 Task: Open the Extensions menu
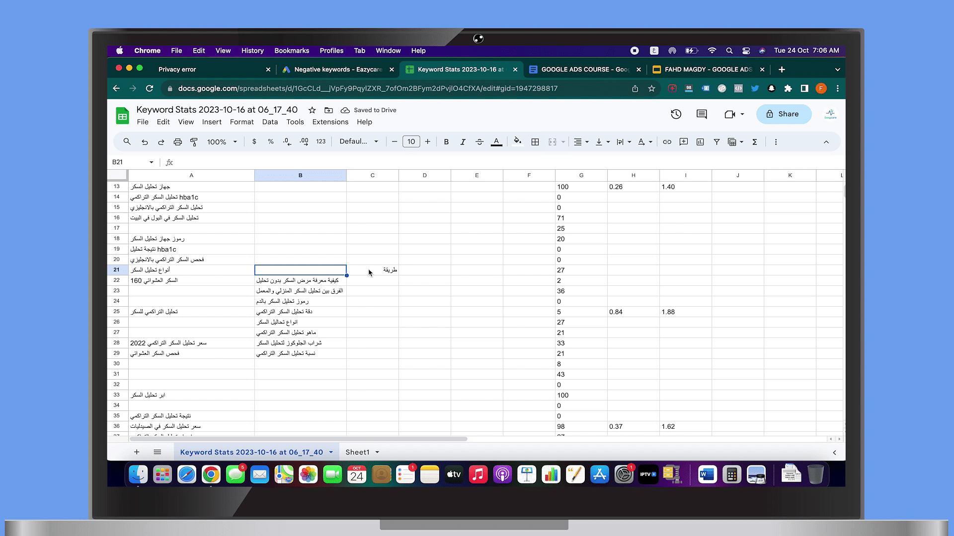330,122
